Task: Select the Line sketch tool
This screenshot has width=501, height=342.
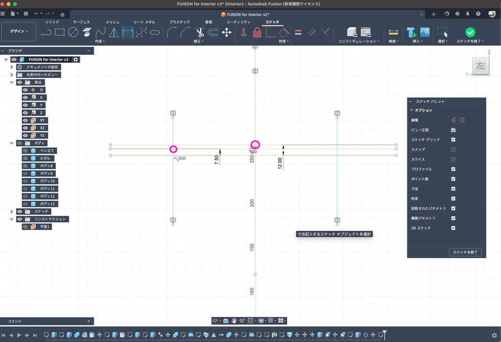Action: [46, 32]
